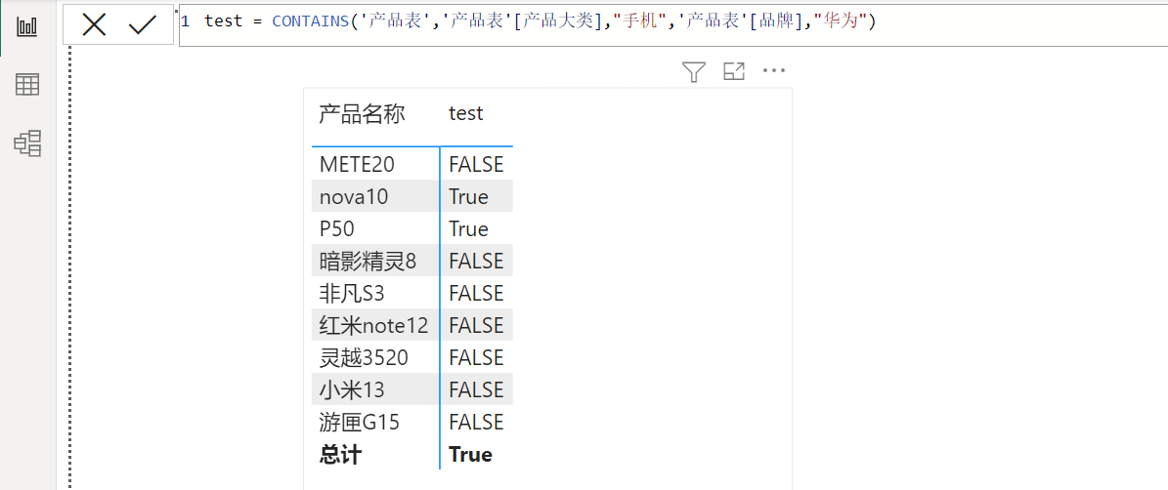Click the FALSE value for 非凡S3
Viewport: 1168px width, 490px height.
(x=476, y=293)
